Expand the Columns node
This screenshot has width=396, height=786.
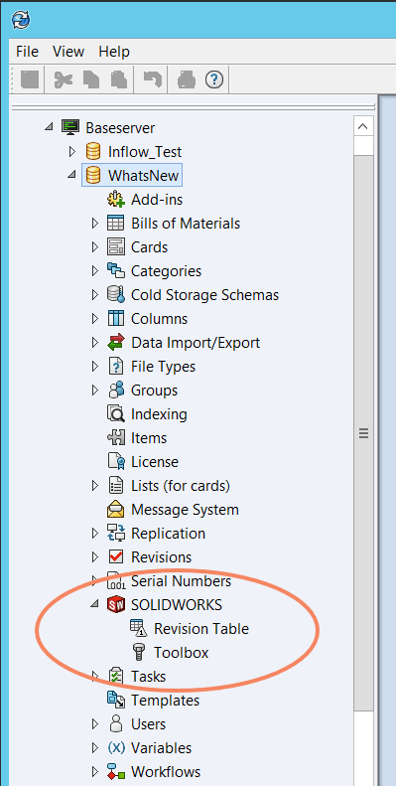coord(95,319)
